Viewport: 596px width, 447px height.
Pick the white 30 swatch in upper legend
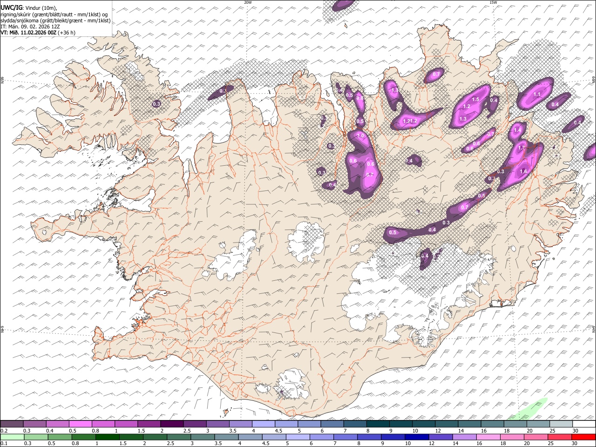(x=583, y=424)
